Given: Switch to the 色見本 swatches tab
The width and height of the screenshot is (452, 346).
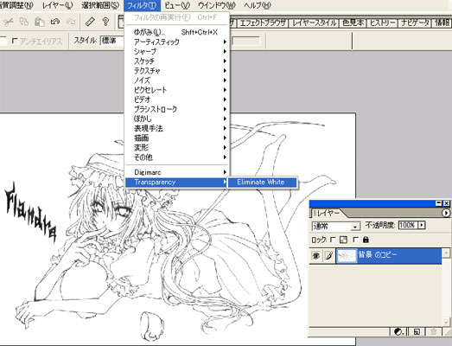Looking at the screenshot, I should click(x=353, y=22).
